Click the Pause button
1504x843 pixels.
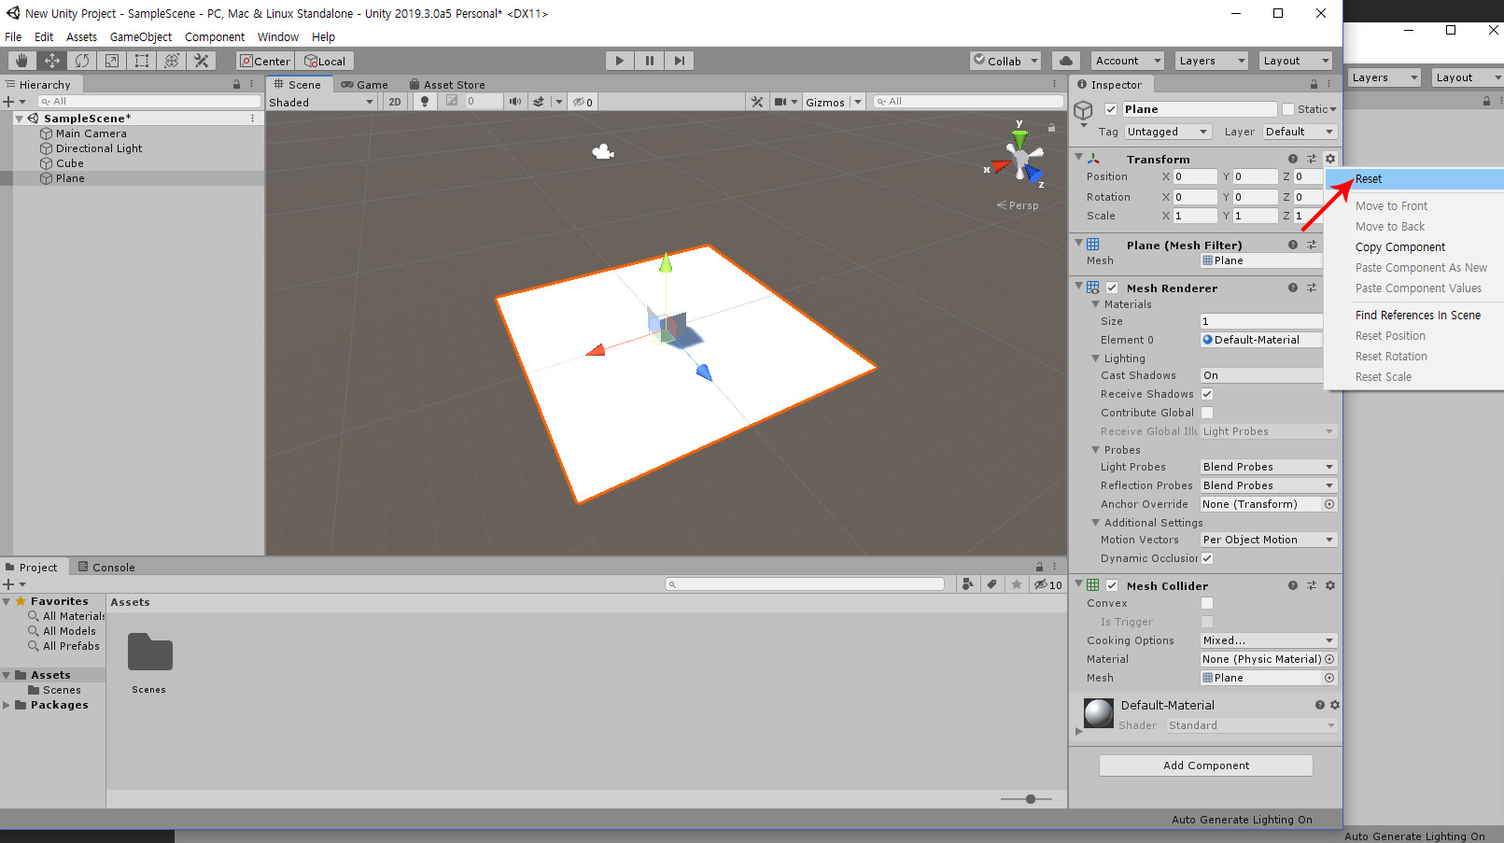pos(649,61)
